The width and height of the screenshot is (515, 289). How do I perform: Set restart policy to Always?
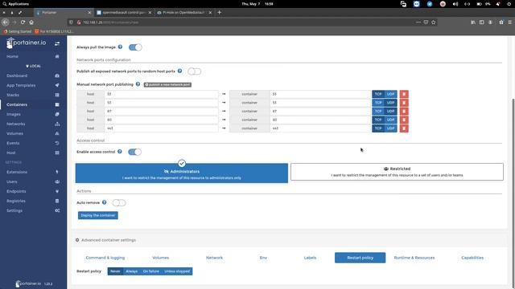click(x=131, y=271)
